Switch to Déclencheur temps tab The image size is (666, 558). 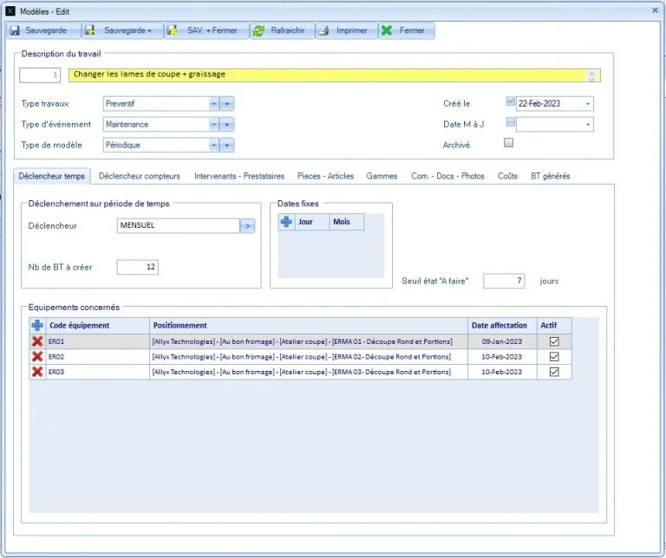[x=52, y=176]
